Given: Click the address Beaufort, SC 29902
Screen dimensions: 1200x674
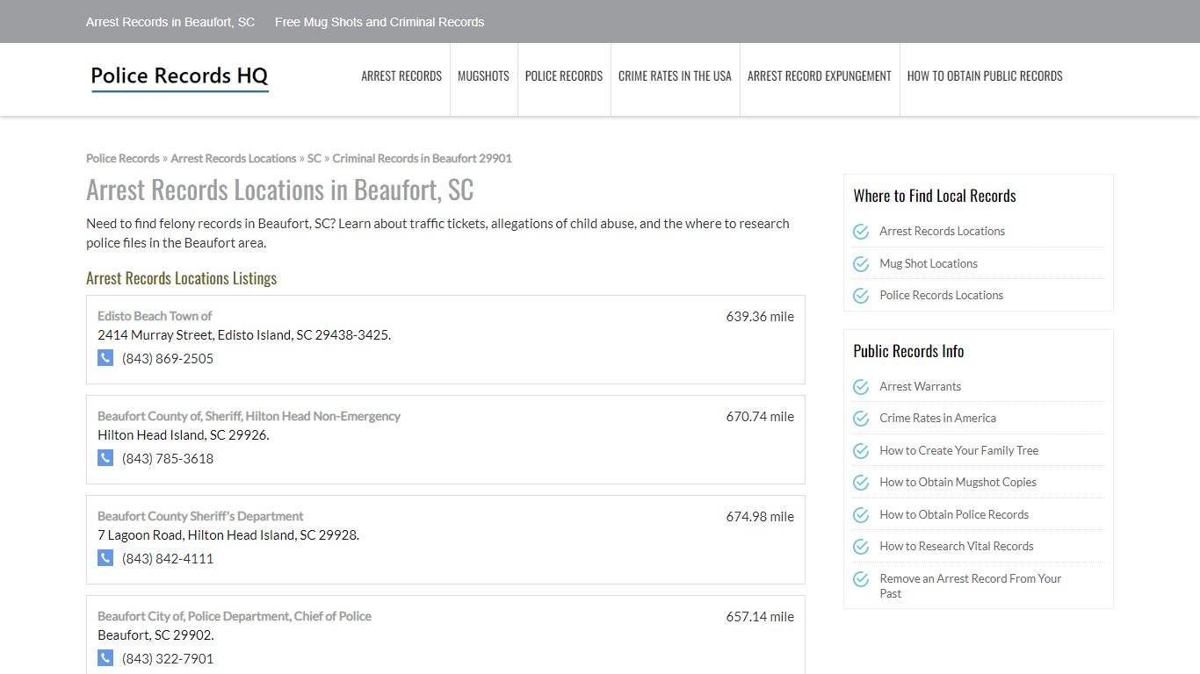Looking at the screenshot, I should (155, 635).
